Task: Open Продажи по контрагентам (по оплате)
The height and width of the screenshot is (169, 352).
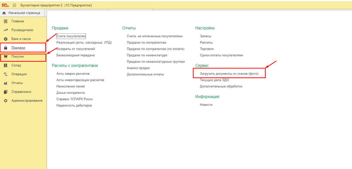Action: 155,49
